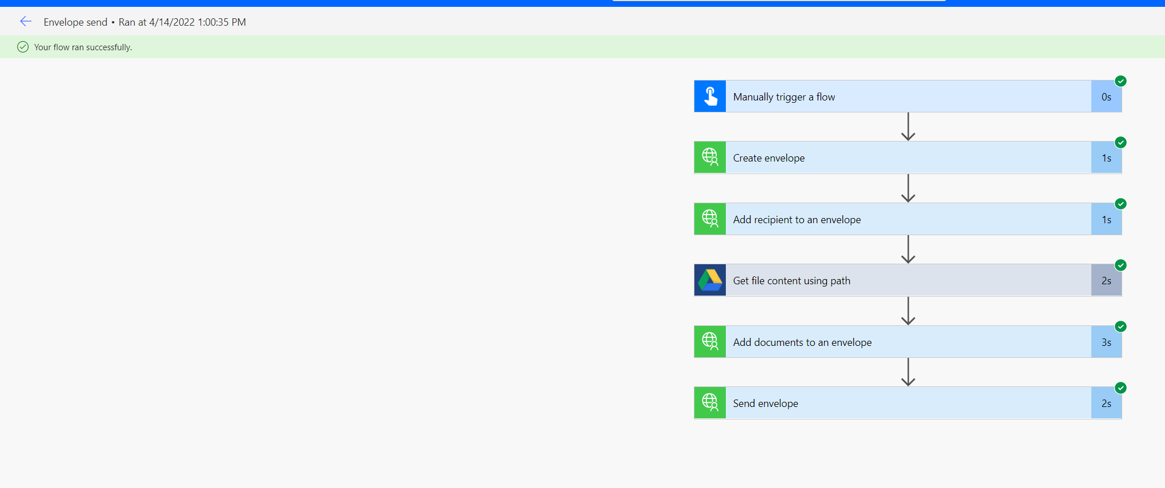Click the Send envelope globe icon
Image resolution: width=1165 pixels, height=488 pixels.
tap(710, 403)
